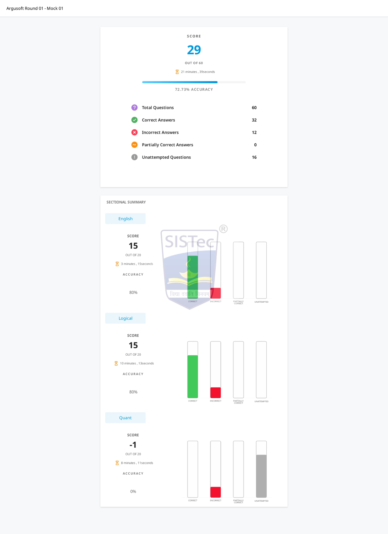
Task: Click the Logical section Partially Correct bar
Action: click(239, 370)
